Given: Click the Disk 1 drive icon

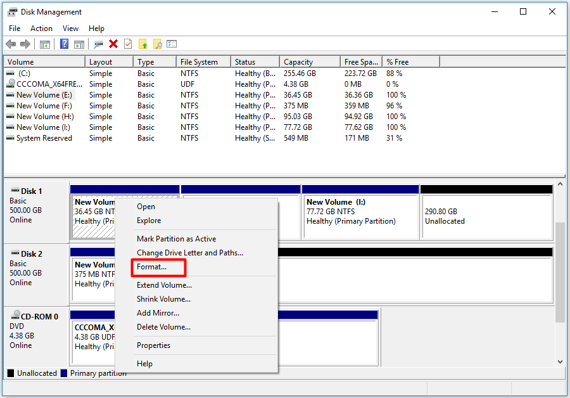Looking at the screenshot, I should [x=15, y=190].
